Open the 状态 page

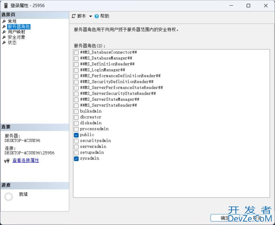click(12, 42)
